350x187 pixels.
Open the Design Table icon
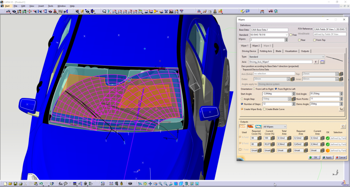[x=75, y=184]
